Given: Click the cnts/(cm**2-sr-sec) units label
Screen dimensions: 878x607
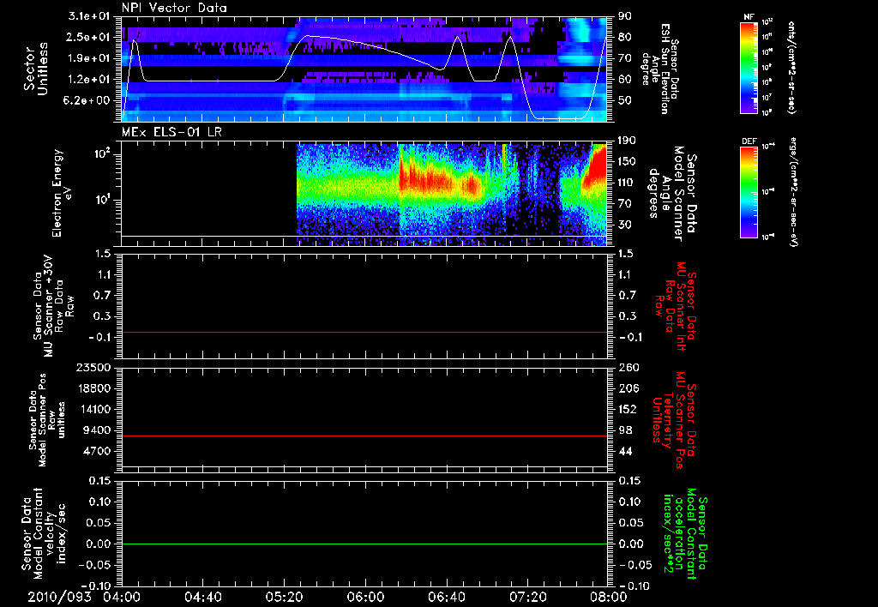Looking at the screenshot, I should tap(791, 68).
